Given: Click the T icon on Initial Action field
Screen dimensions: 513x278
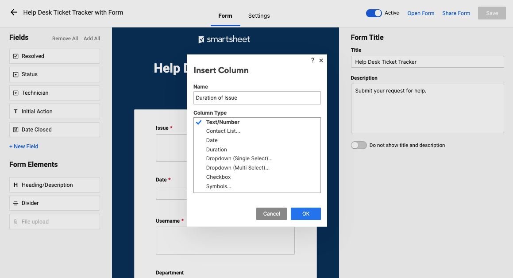Looking at the screenshot, I should [x=16, y=111].
